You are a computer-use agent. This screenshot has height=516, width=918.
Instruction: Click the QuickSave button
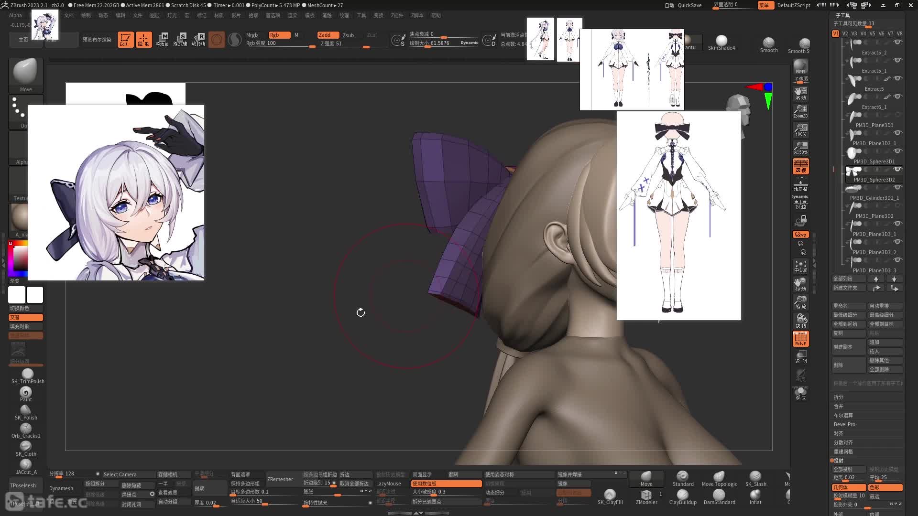(689, 5)
